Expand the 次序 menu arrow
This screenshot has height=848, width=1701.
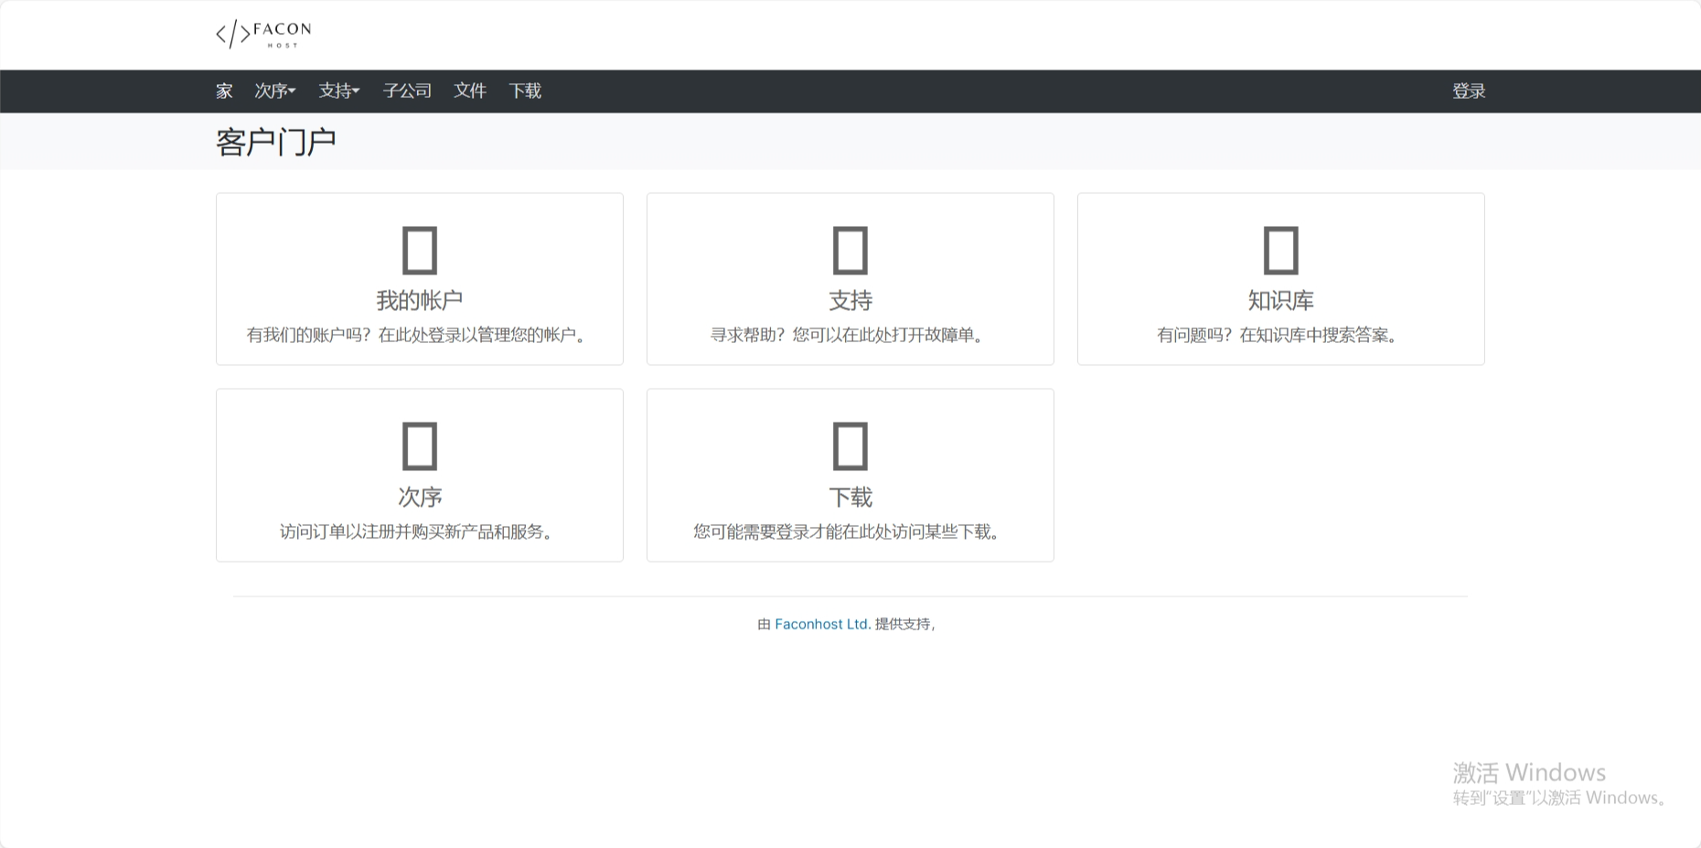[x=292, y=91]
